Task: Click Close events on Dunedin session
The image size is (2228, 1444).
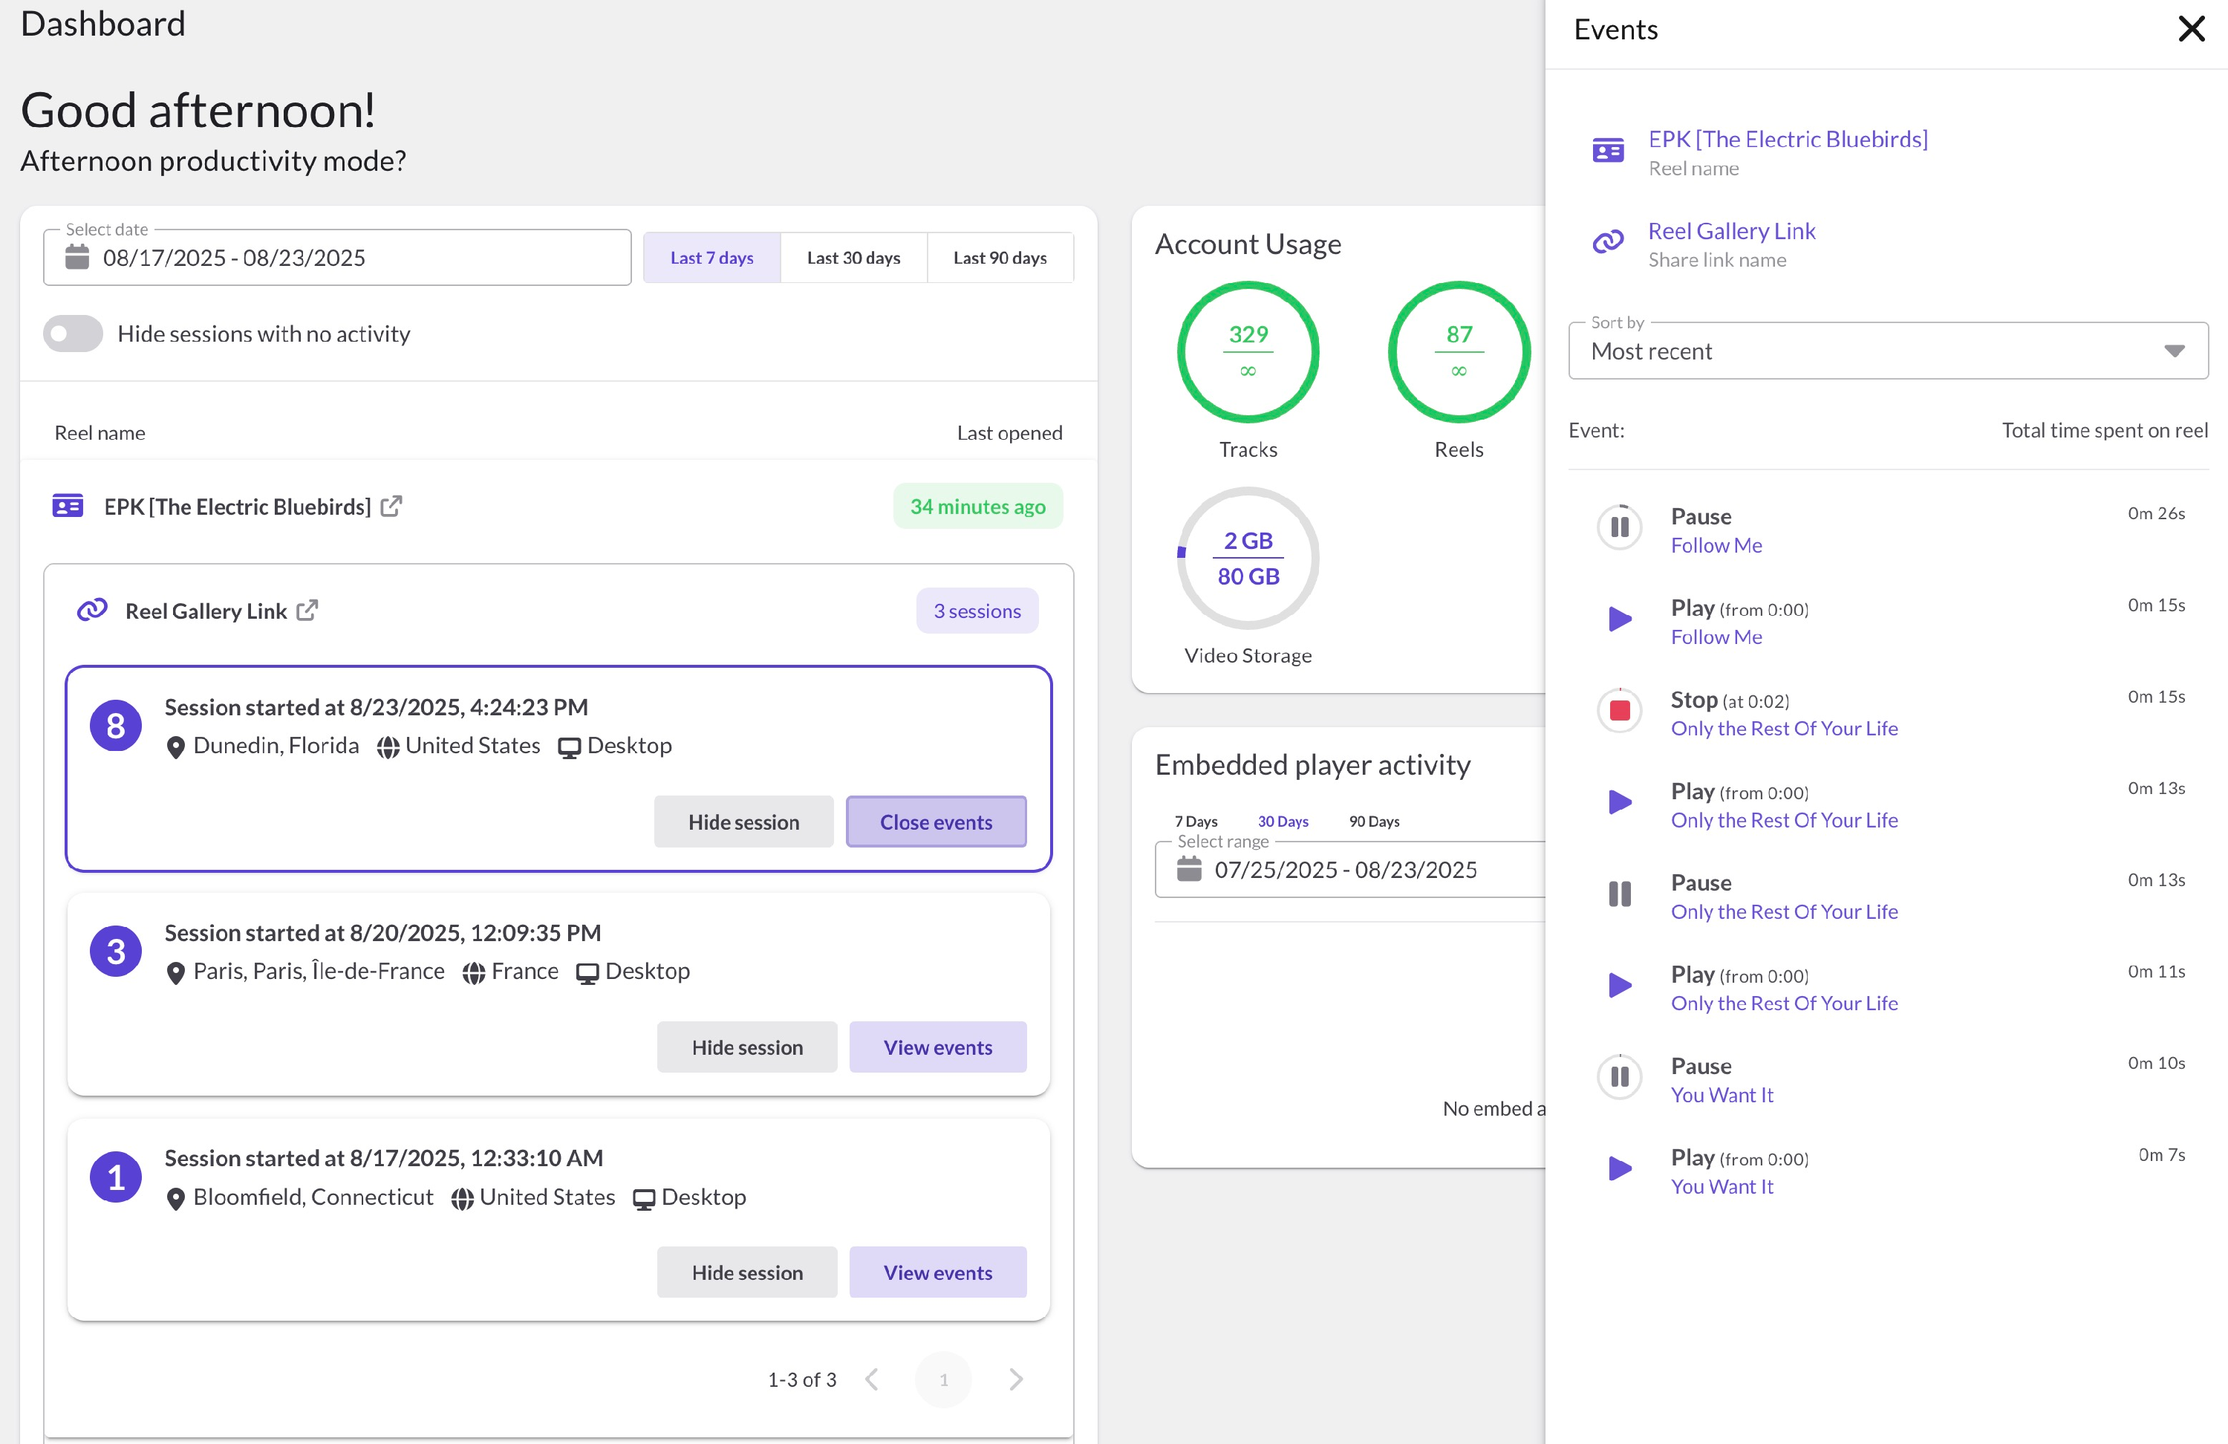Action: [935, 822]
